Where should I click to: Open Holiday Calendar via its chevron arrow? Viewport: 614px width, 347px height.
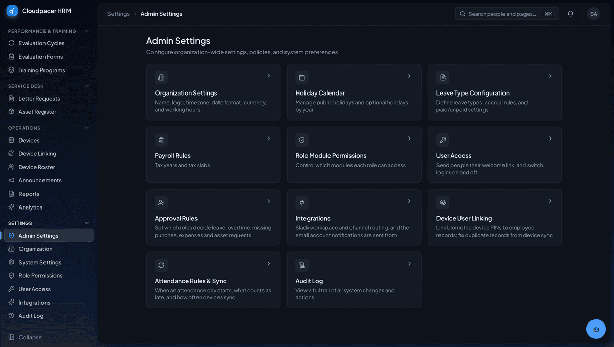(409, 76)
